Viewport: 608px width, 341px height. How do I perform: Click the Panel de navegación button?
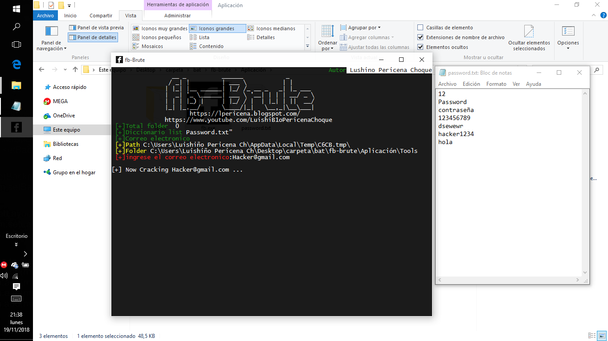pyautogui.click(x=52, y=39)
